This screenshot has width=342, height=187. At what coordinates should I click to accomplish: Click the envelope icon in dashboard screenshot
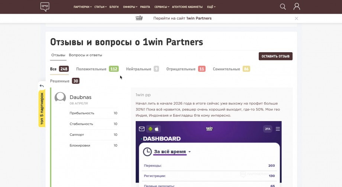tap(142, 129)
